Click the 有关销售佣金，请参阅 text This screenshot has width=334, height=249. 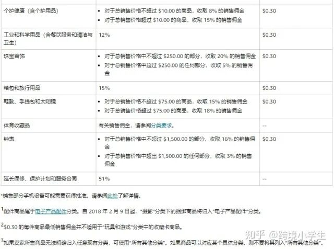125,126
